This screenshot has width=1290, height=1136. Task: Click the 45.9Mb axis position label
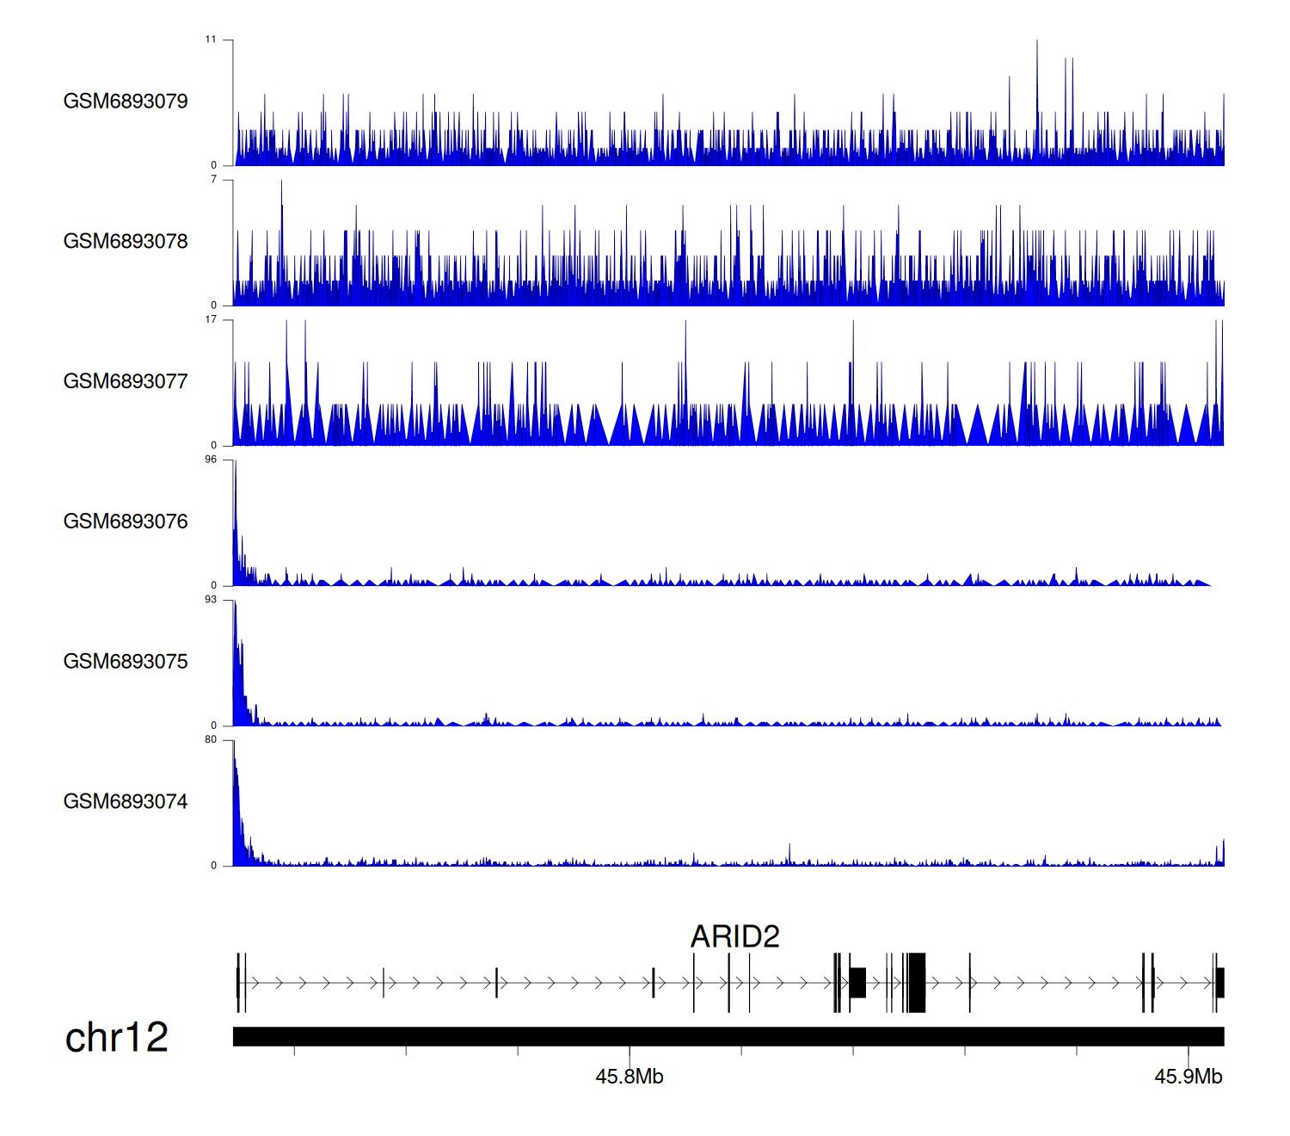(1188, 1077)
